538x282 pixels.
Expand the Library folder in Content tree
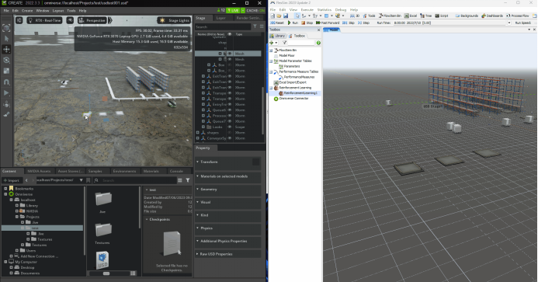coord(17,205)
